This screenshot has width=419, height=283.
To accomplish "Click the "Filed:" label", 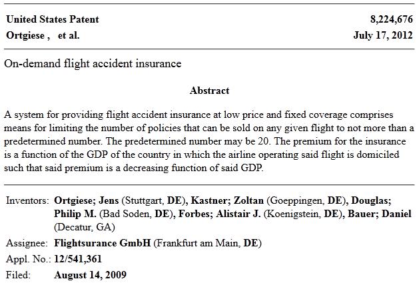I will click(18, 275).
